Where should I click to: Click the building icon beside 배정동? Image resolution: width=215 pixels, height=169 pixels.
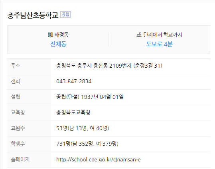(50, 34)
